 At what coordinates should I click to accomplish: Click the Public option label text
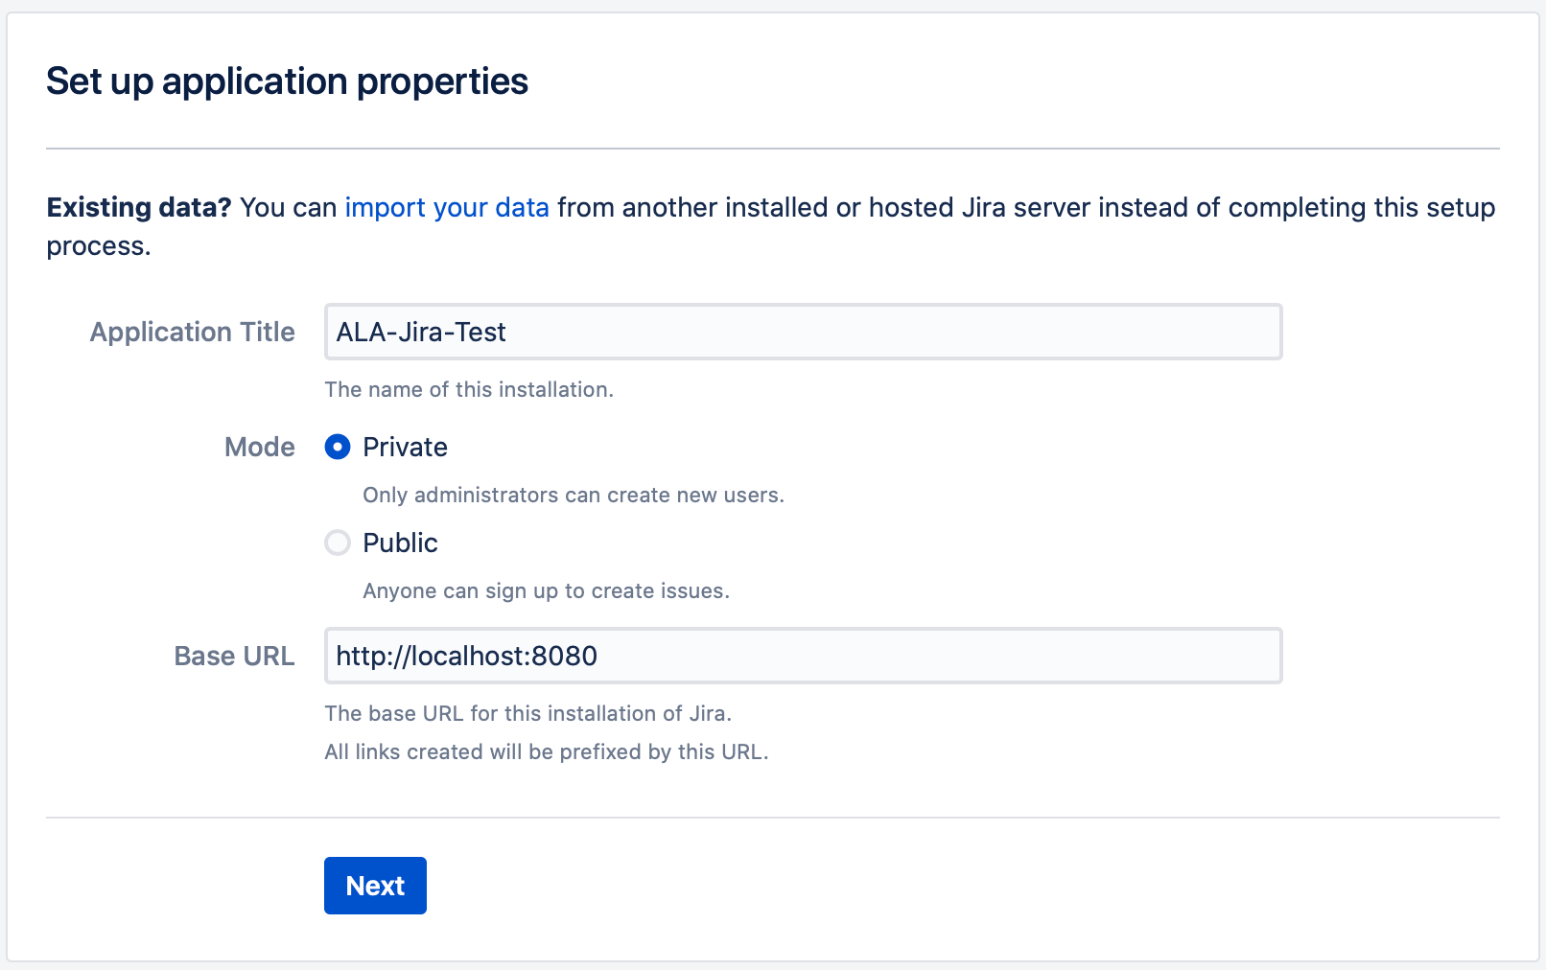coord(400,543)
